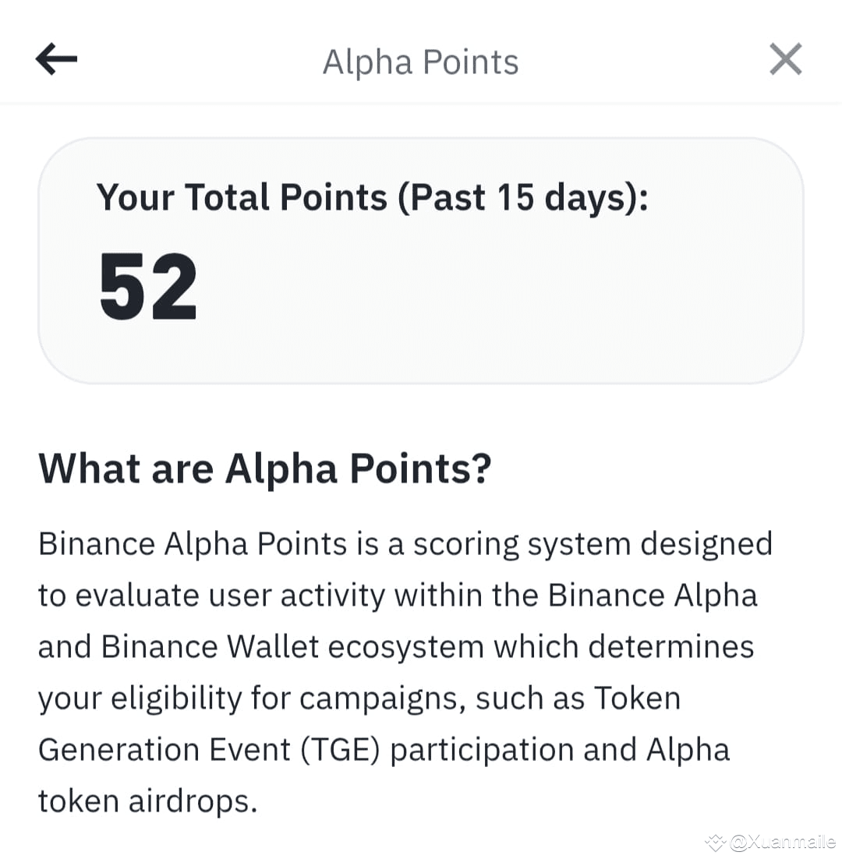842x859 pixels.
Task: Close the Alpha Points page with X
Action: 786,58
